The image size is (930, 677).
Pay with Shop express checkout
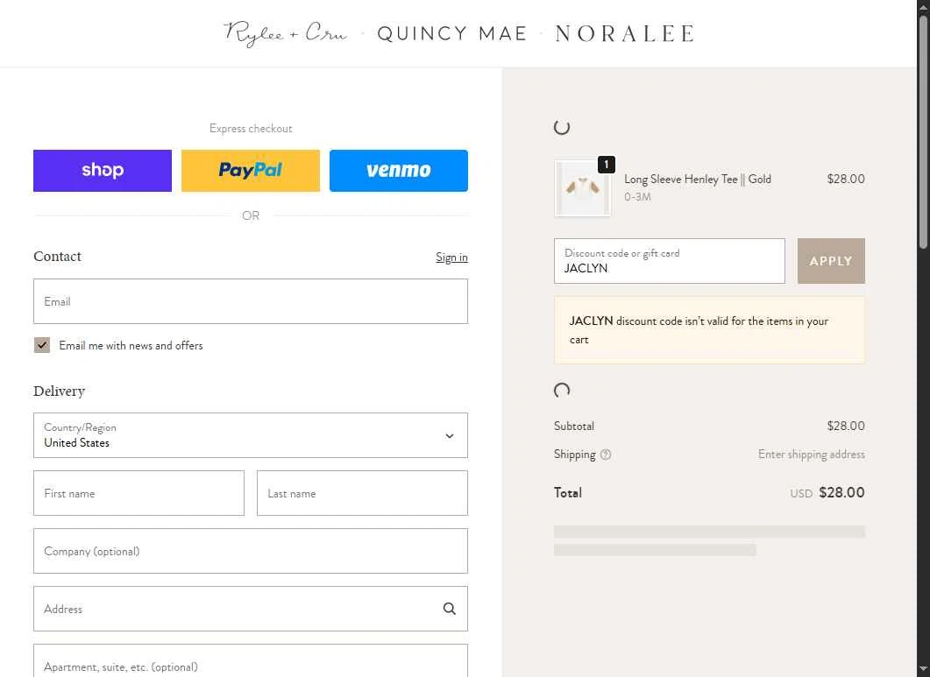coord(103,171)
